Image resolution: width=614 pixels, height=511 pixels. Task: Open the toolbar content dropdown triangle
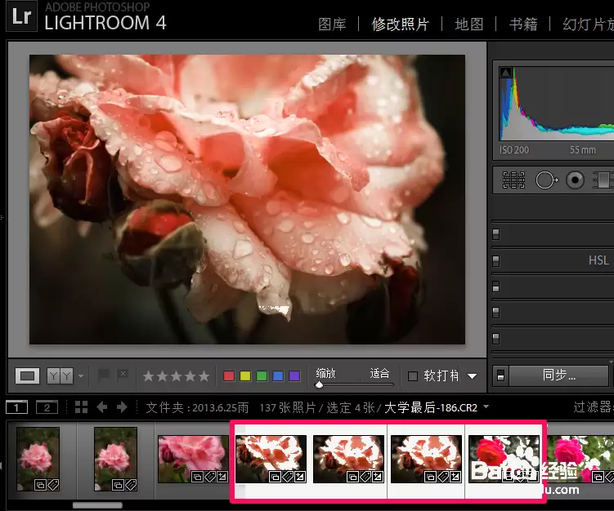[x=473, y=376]
